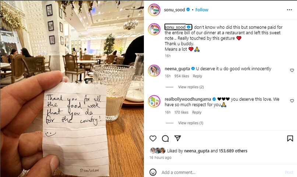Viewport: 297px width, 177px height.
Task: Like the realbollywoodhungama comment heart
Action: pyautogui.click(x=292, y=101)
